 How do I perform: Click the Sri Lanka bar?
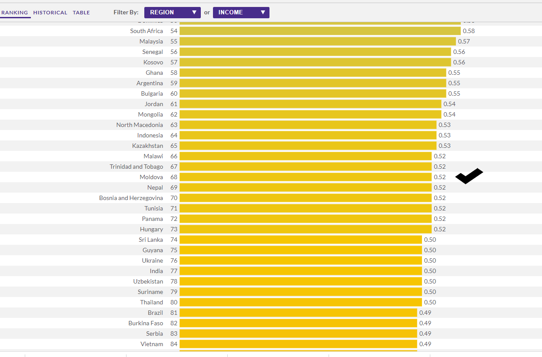(300, 240)
